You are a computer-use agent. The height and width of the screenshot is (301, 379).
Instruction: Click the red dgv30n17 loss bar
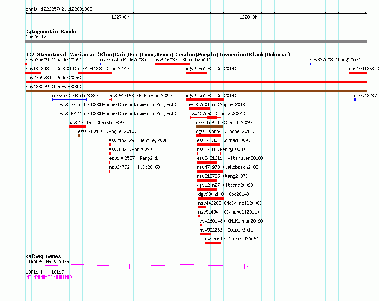click(x=213, y=243)
